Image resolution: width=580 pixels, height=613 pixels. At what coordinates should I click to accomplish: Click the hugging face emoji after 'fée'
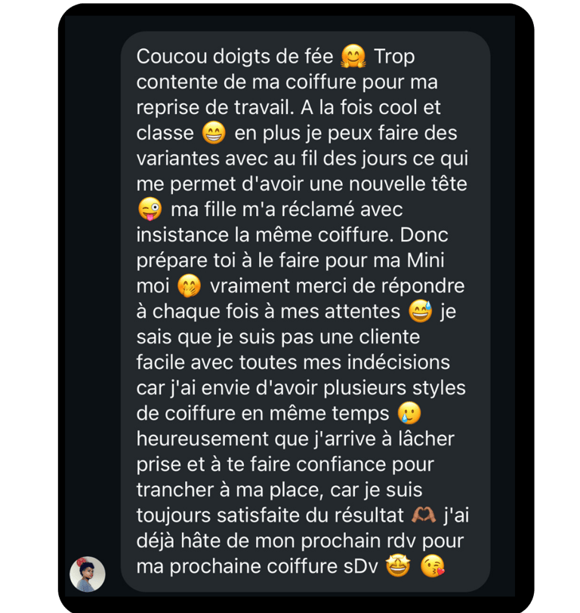pos(353,57)
